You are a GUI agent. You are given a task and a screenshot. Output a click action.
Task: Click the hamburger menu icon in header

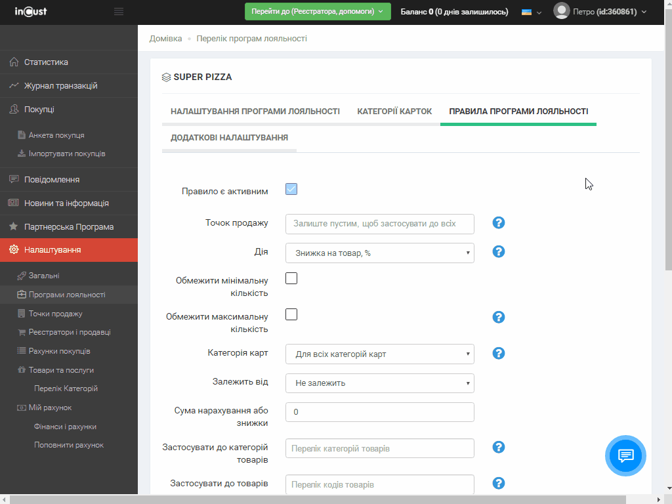118,12
